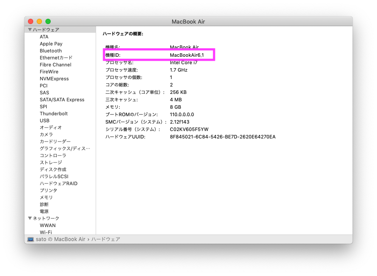Show Thunderbolt information
The image size is (377, 276).
[x=54, y=114]
